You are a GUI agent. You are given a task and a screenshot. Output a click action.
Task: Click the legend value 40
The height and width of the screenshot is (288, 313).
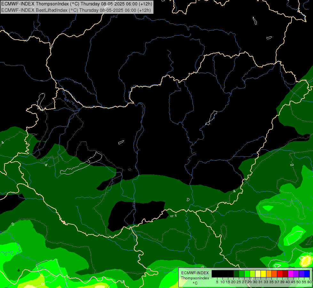point(288,282)
